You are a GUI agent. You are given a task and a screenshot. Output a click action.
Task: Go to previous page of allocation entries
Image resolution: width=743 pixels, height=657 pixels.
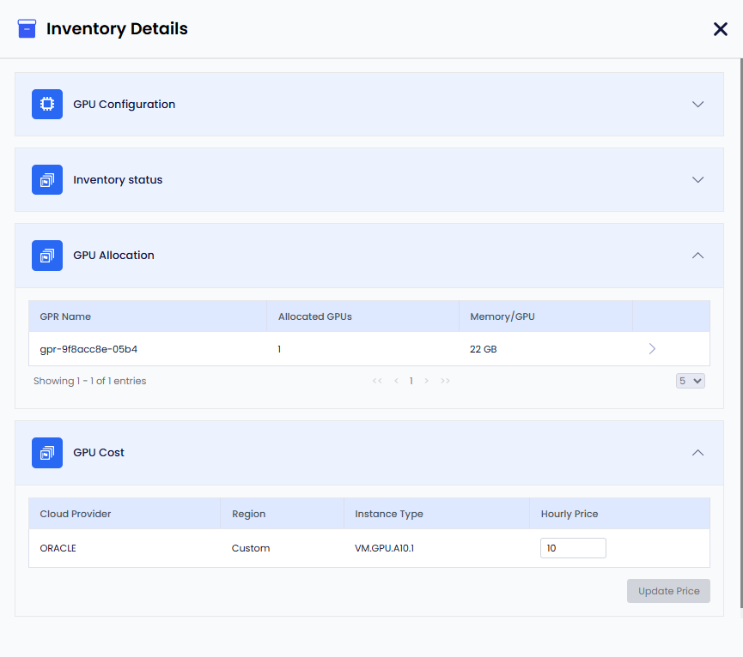[396, 381]
